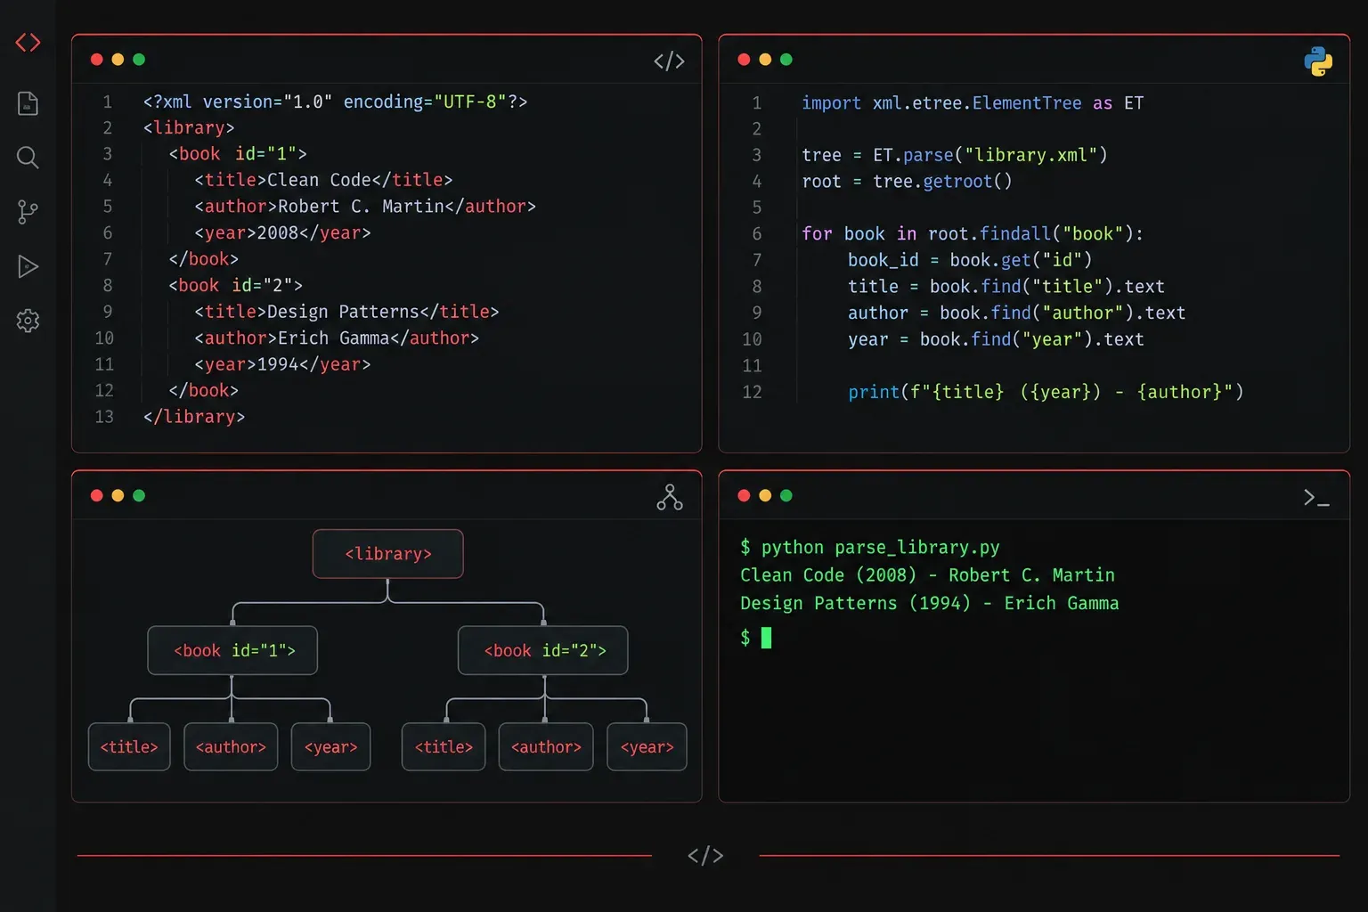
Task: Click the book_id = book.get("id") line
Action: (x=970, y=260)
